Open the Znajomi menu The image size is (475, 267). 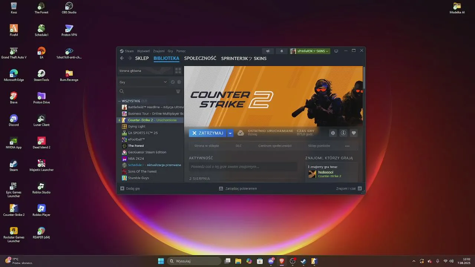tap(159, 51)
